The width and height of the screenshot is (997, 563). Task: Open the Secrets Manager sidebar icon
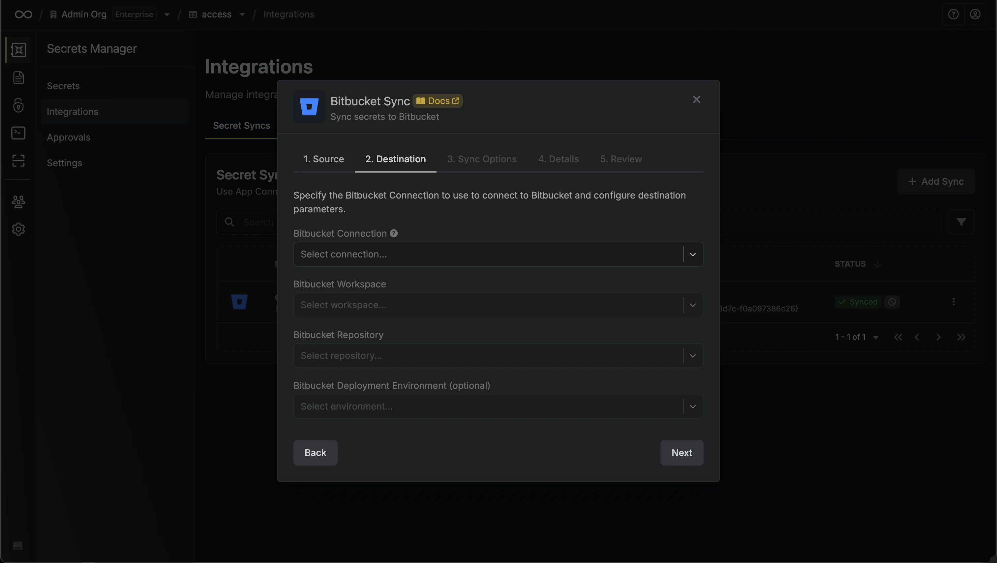(18, 50)
